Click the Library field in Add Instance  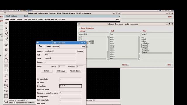pos(60,51)
